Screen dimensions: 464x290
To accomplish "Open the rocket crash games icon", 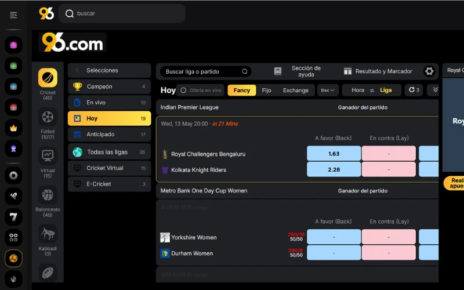I will coord(13,196).
